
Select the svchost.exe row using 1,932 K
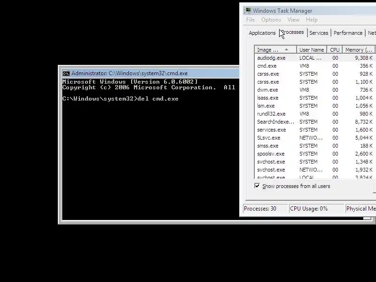[315, 170]
